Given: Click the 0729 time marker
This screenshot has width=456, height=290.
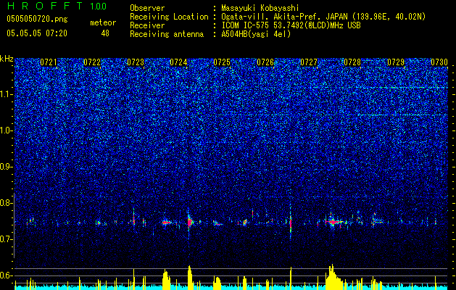Looking at the screenshot, I should tap(396, 62).
